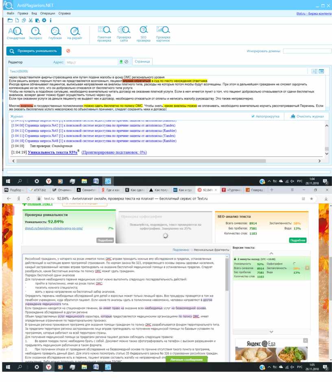
Task: Remove the saved text version with orange X
Action: pyautogui.click(x=307, y=268)
